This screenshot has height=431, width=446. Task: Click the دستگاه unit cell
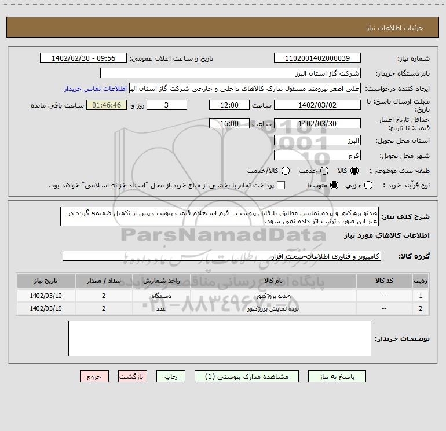[x=161, y=296]
